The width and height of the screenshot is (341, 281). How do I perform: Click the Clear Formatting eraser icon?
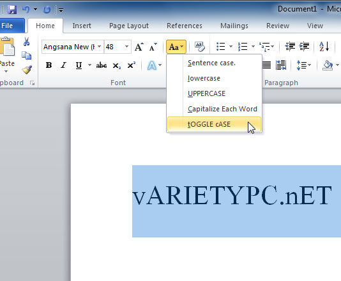[199, 47]
